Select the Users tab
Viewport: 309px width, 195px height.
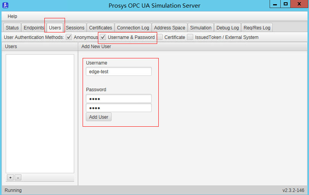pos(55,28)
